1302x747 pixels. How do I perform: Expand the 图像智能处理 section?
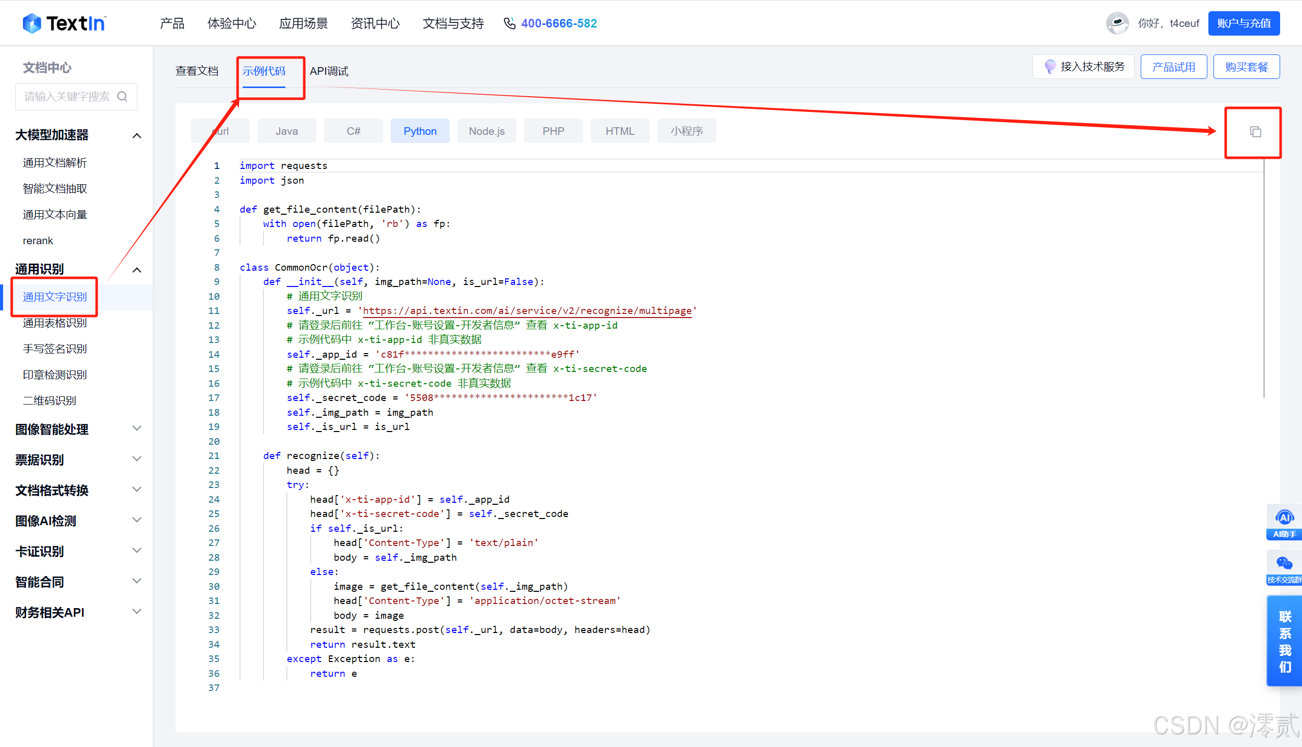click(x=136, y=428)
